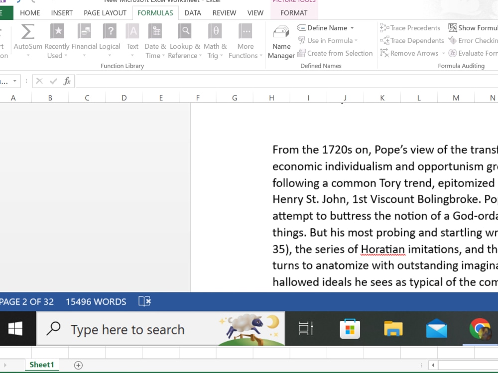Click the misspelled word Horatian

382,249
